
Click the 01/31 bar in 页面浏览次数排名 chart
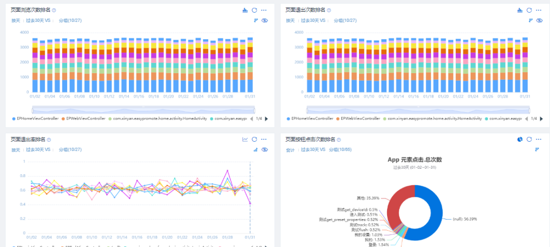pyautogui.click(x=250, y=65)
